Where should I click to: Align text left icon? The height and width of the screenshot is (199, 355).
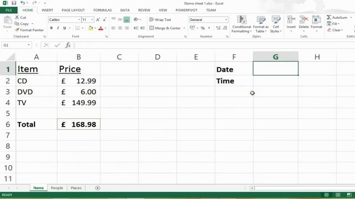coord(113,28)
